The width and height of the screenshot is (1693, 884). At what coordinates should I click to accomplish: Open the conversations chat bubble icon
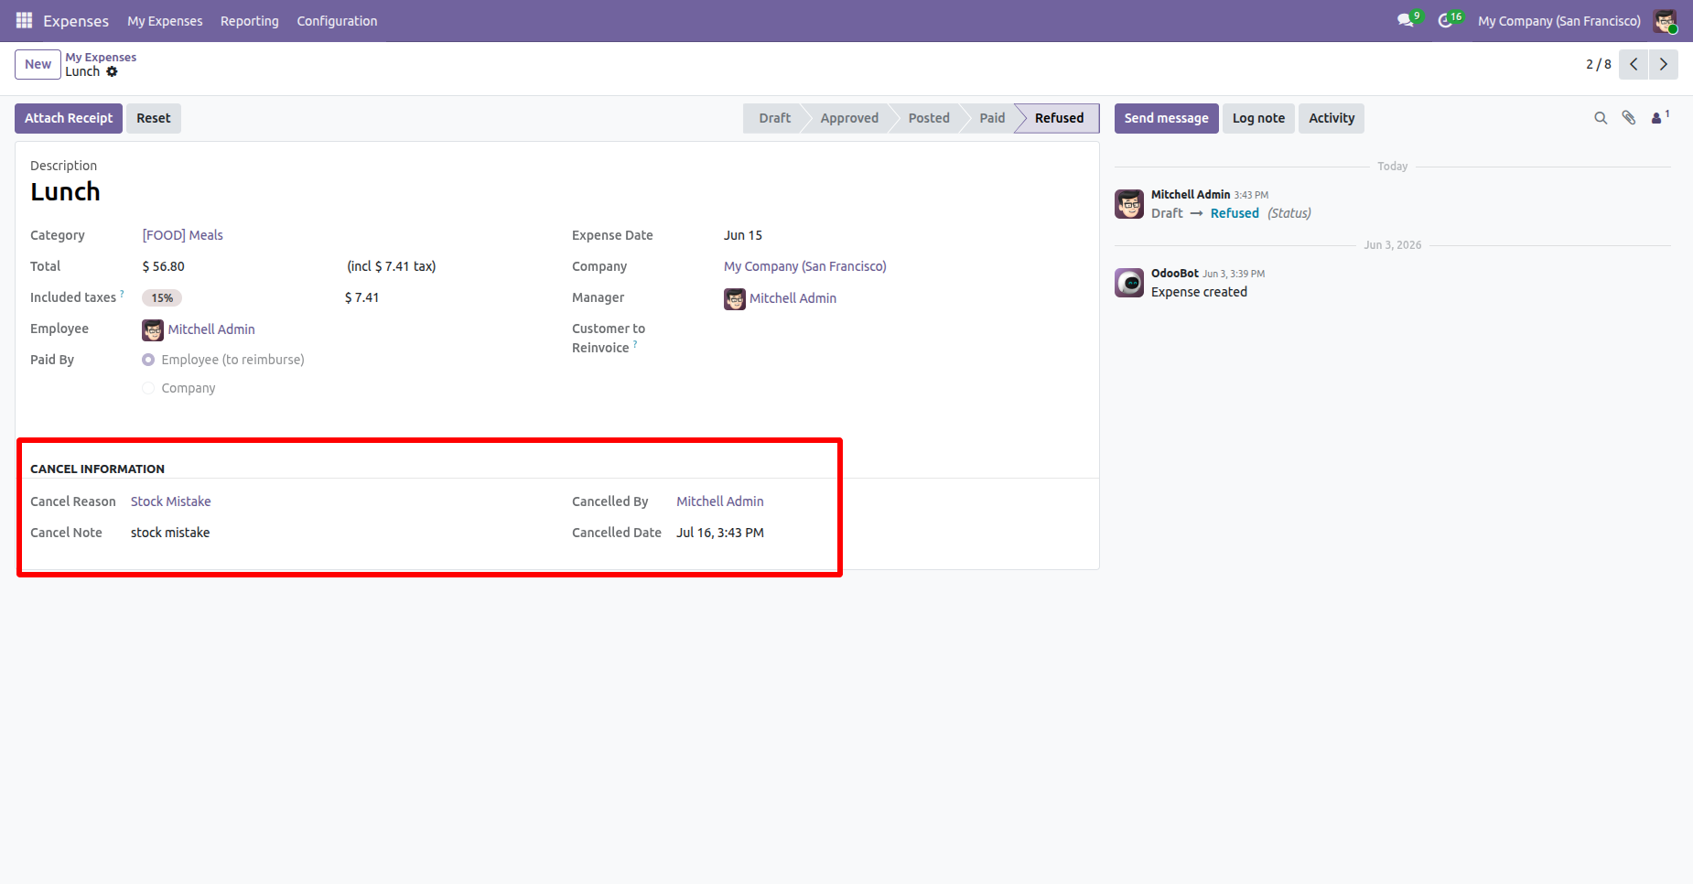(1406, 20)
